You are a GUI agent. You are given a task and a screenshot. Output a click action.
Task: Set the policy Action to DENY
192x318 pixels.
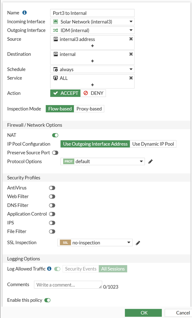pos(93,93)
